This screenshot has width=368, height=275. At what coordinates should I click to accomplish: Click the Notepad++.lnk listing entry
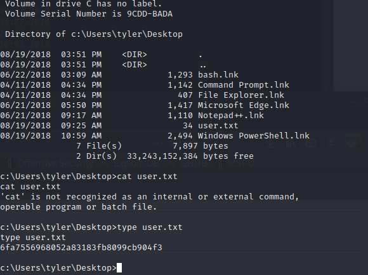coord(231,116)
